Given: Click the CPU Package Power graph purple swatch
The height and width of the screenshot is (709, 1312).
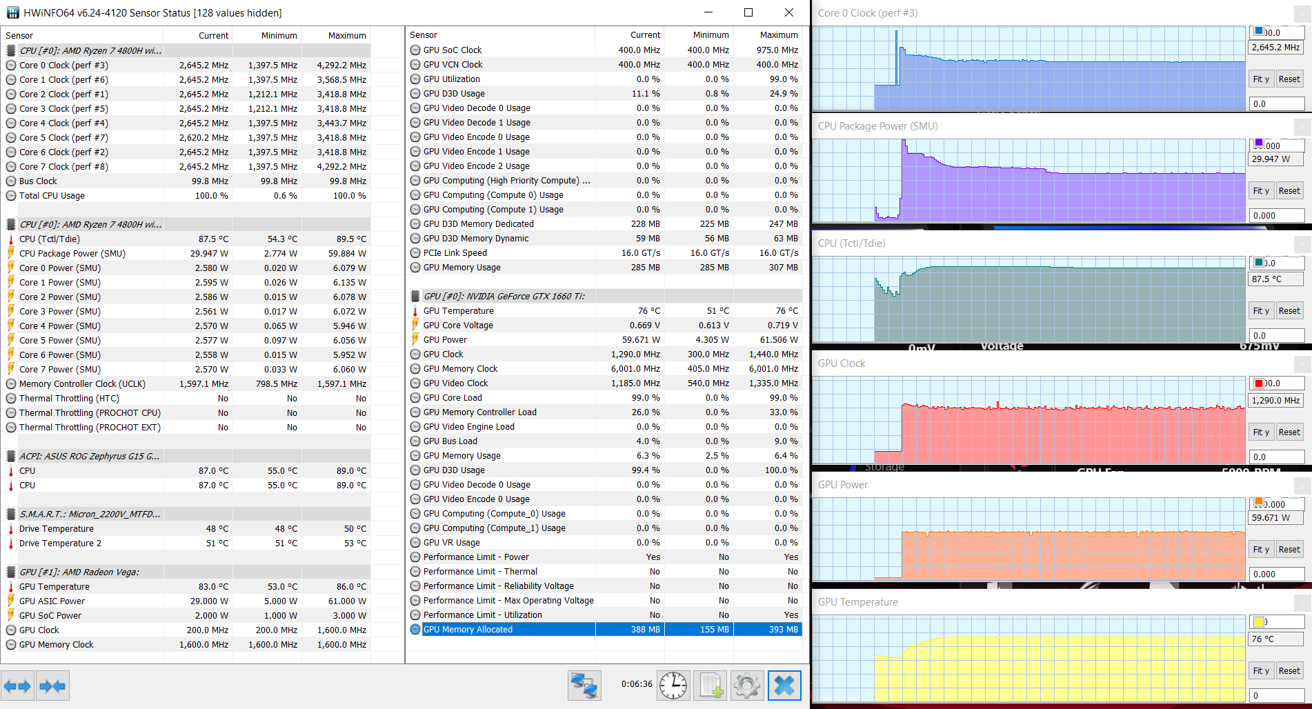Looking at the screenshot, I should [x=1259, y=143].
